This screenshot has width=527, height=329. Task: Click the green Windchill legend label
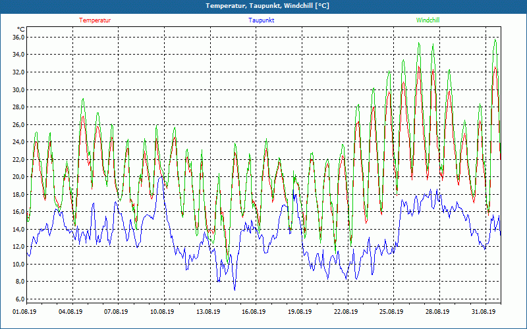point(428,20)
